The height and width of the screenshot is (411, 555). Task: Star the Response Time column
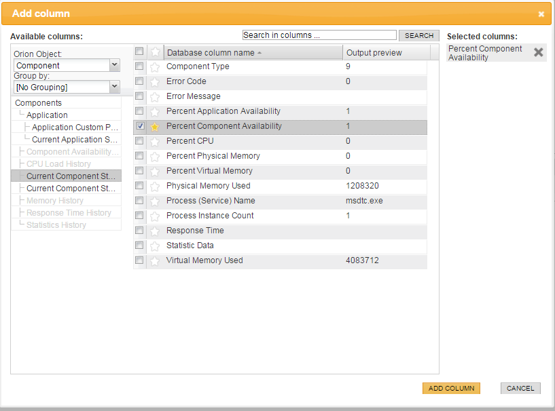coord(155,231)
